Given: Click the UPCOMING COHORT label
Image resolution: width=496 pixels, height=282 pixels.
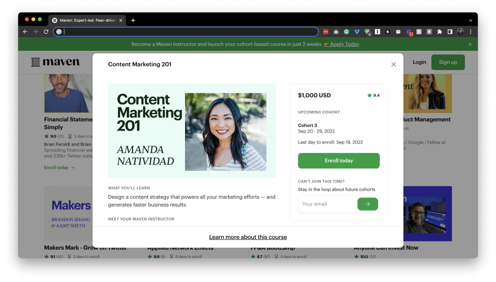Looking at the screenshot, I should 319,112.
